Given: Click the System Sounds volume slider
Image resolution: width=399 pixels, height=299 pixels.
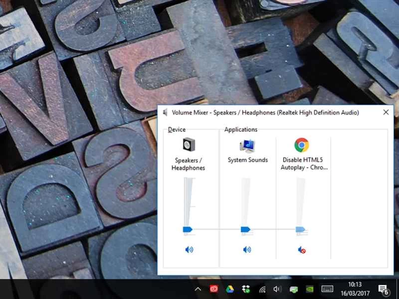Looking at the screenshot, I should pyautogui.click(x=246, y=229).
